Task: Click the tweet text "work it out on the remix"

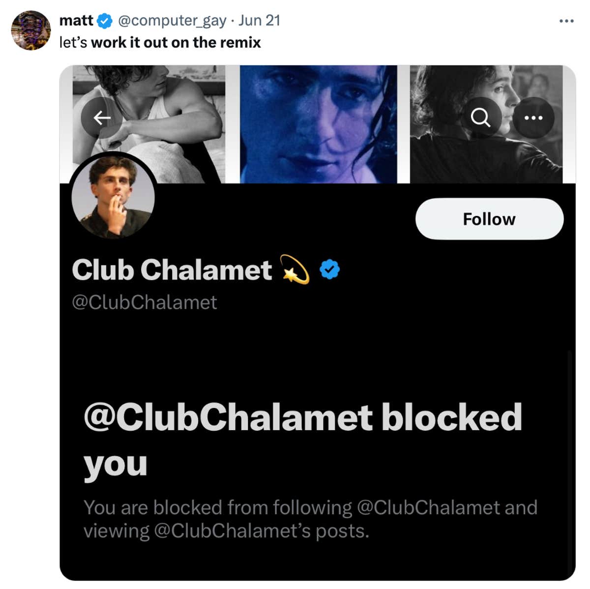Action: coord(176,43)
